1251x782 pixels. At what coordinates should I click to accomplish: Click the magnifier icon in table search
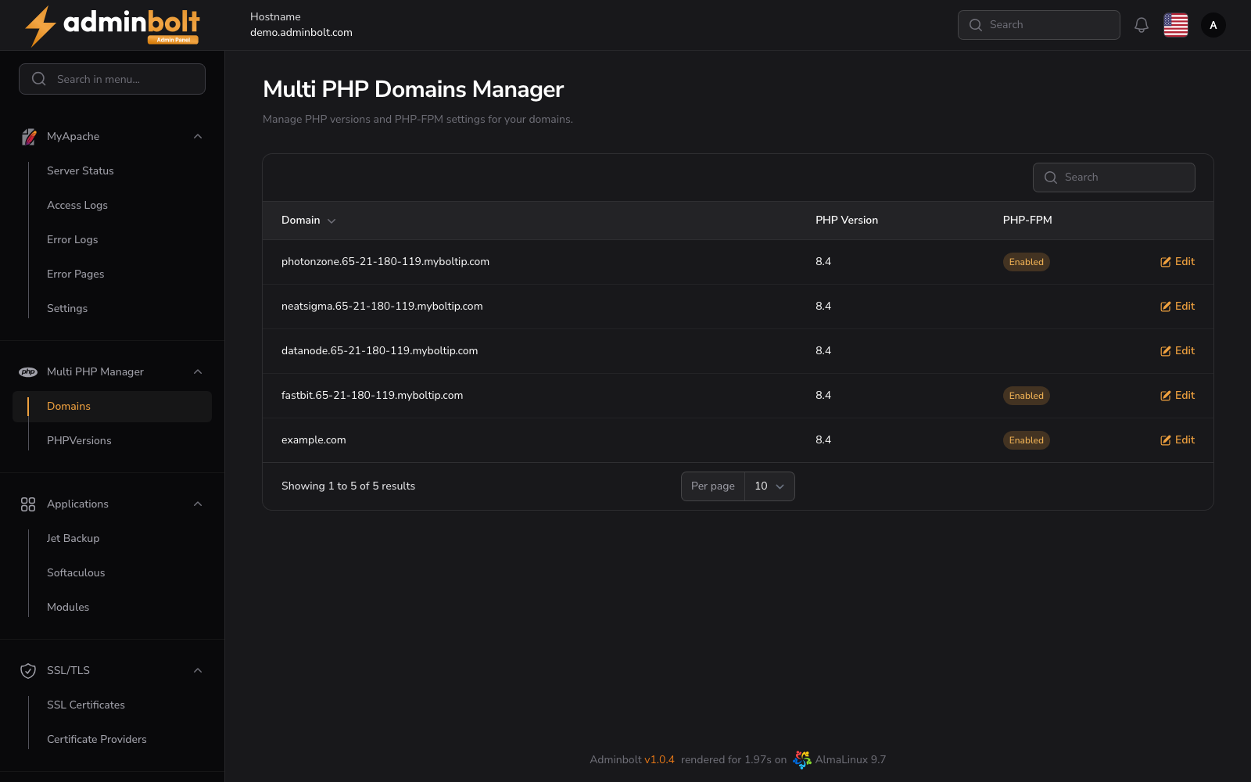1051,178
